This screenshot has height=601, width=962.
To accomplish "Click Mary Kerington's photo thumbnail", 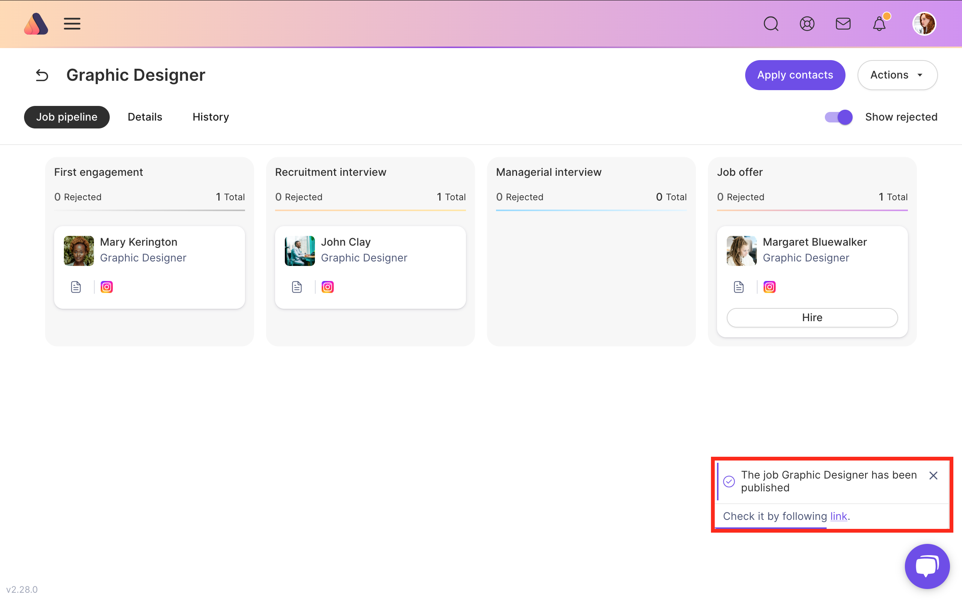I will (79, 251).
